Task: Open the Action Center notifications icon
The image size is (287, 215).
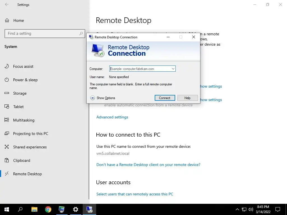Action: click(278, 209)
